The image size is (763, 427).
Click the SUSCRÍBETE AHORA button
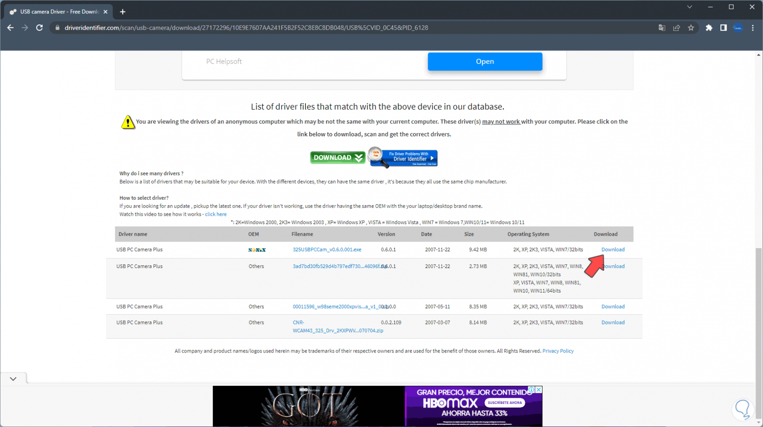[505, 403]
